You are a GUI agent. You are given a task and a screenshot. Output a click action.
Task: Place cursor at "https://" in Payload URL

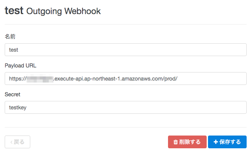coord(17,79)
